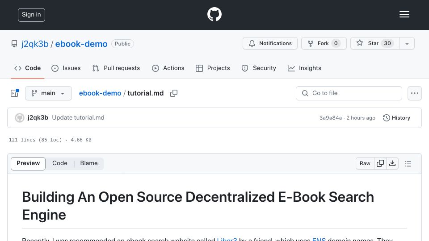This screenshot has width=429, height=241.
Task: View the file History
Action: (x=396, y=118)
